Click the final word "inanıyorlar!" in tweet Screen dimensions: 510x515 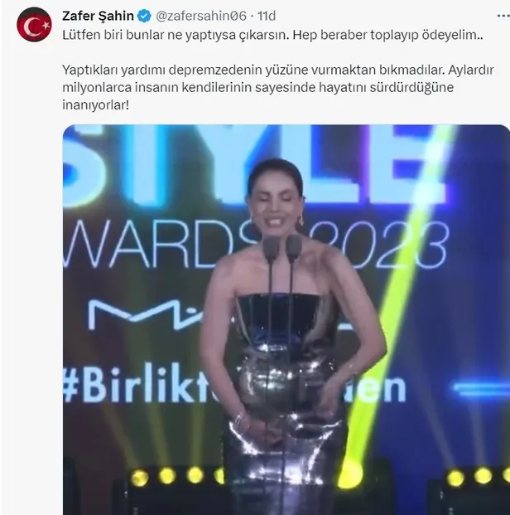95,105
